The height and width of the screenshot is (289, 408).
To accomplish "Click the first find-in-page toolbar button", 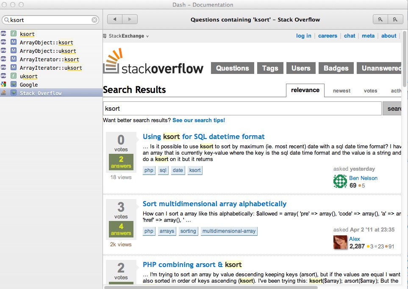I will (x=380, y=19).
